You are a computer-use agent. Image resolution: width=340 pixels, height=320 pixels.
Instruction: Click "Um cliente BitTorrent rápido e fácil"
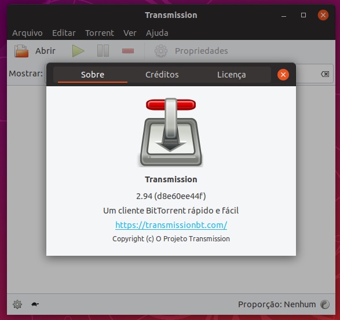point(171,211)
